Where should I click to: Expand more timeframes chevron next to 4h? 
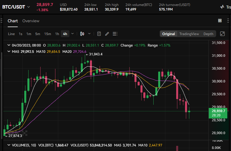[x=72, y=34]
